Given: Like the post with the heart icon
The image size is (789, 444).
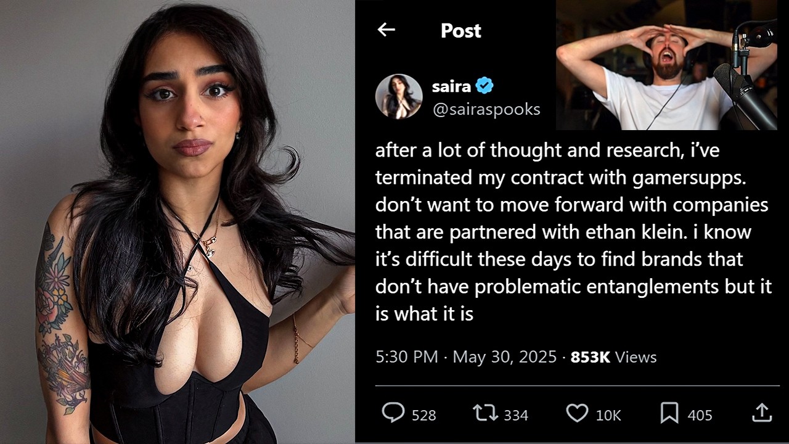Looking at the screenshot, I should click(577, 413).
